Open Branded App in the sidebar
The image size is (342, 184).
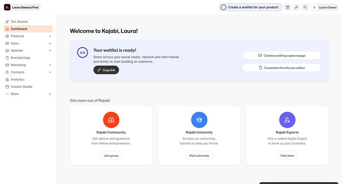[28, 58]
